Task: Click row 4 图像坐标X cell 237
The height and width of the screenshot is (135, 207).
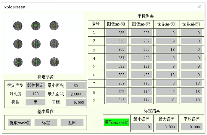Action: (116, 58)
